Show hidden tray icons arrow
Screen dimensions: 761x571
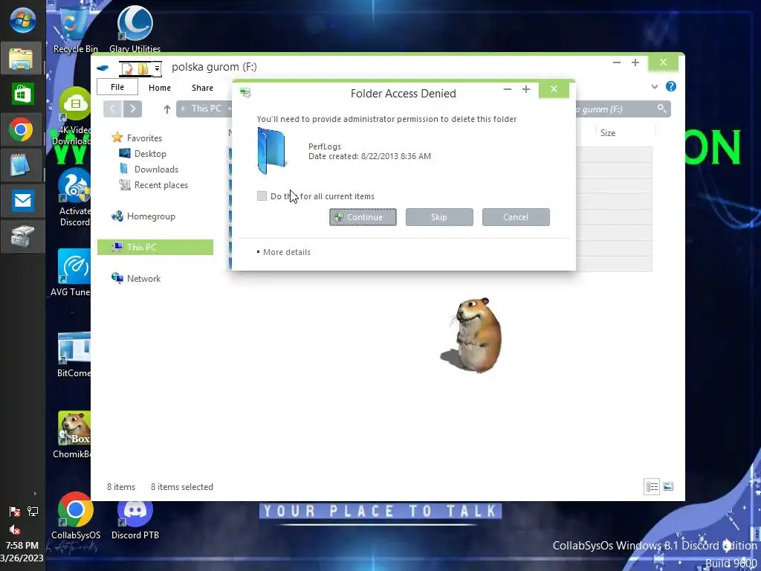35,494
